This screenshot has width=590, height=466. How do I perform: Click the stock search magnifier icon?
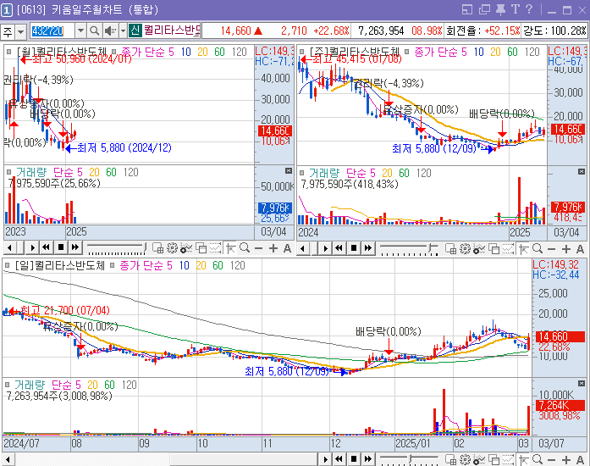click(95, 31)
